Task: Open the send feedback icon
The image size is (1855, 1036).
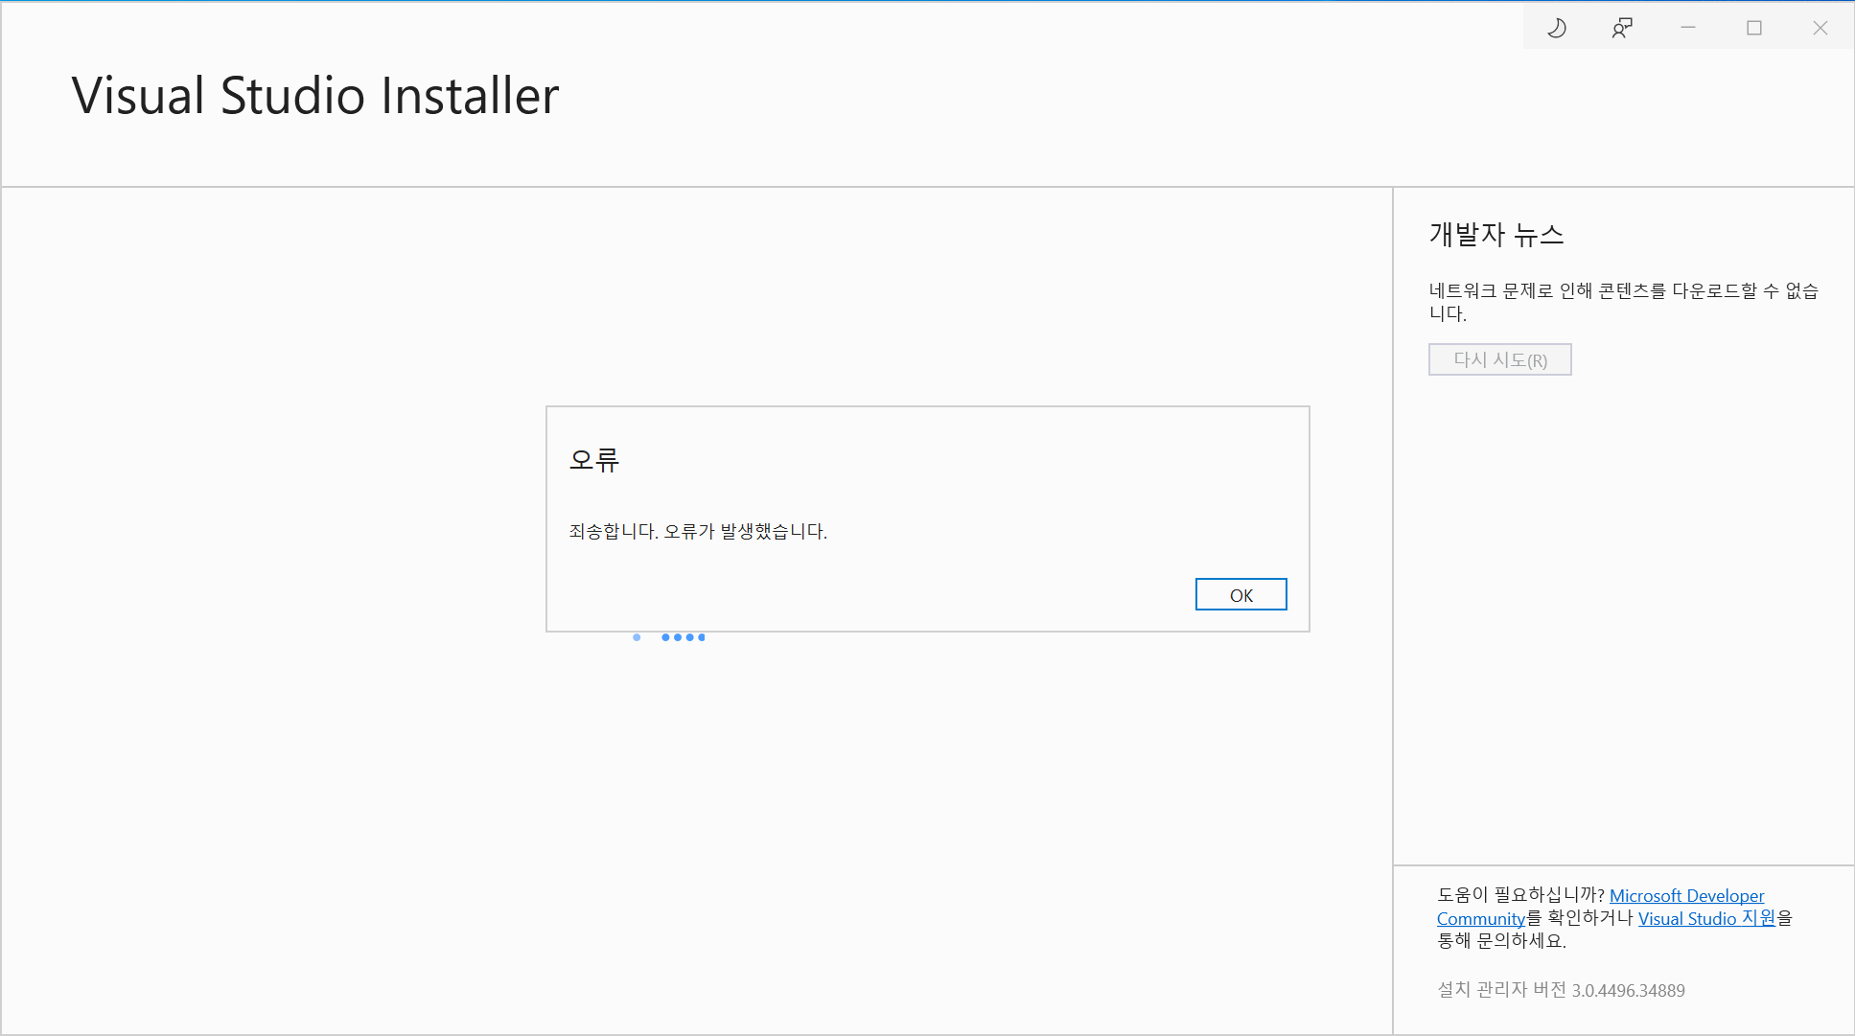Action: coord(1622,28)
